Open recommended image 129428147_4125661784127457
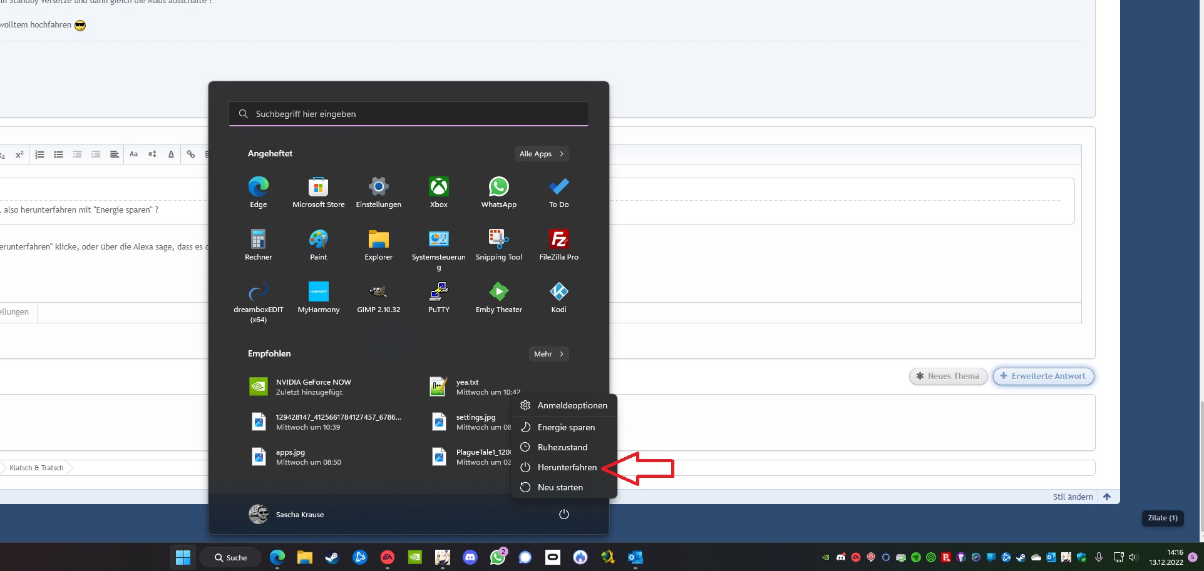 [327, 422]
